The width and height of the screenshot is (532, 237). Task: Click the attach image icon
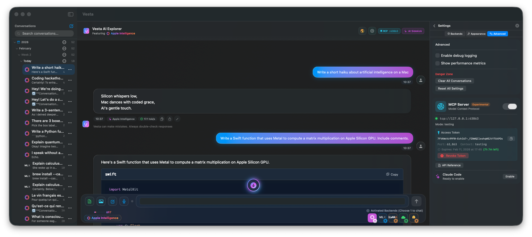pos(101,202)
